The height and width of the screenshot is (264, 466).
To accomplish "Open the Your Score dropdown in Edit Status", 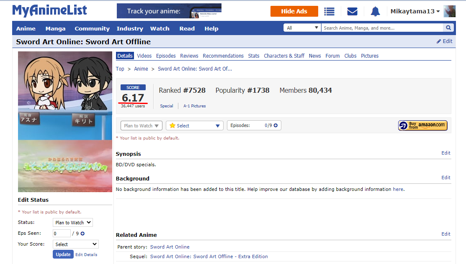I will [76, 244].
